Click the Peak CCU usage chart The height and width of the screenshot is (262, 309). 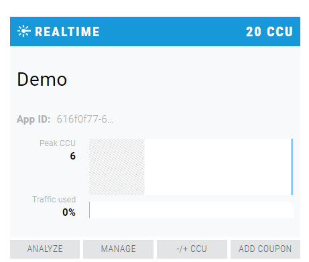coord(191,167)
